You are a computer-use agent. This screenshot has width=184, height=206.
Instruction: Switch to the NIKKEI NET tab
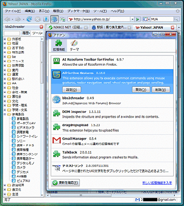pos(68,27)
